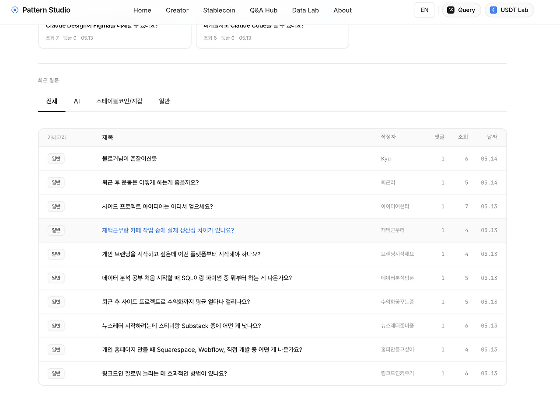Open the post 블로거님이 존잘이신듯
Screen dimensions: 560x397
(x=129, y=159)
